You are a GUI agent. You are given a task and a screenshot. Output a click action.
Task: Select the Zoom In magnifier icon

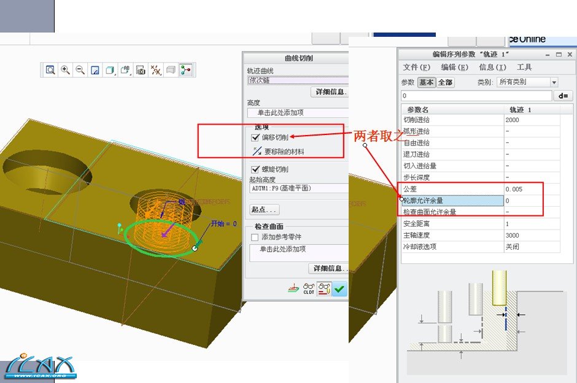[x=65, y=70]
